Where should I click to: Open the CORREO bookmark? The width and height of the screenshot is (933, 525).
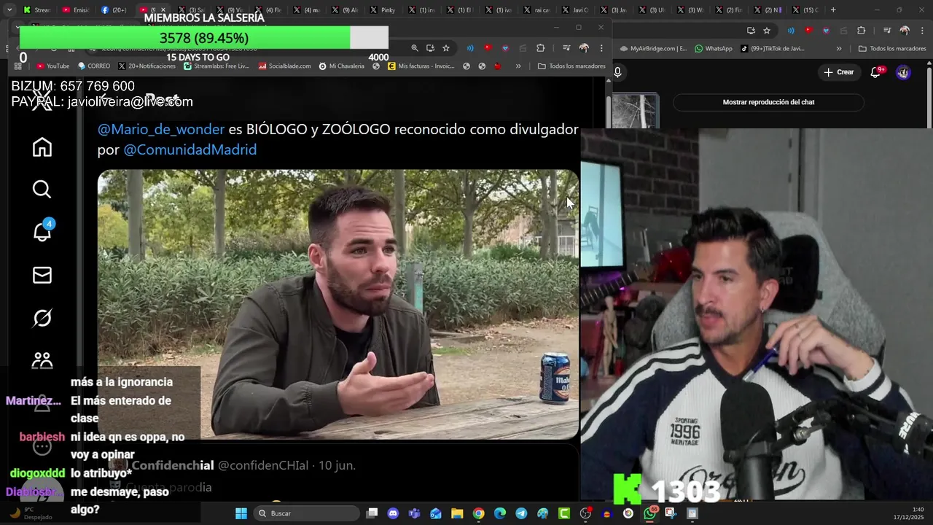(94, 66)
